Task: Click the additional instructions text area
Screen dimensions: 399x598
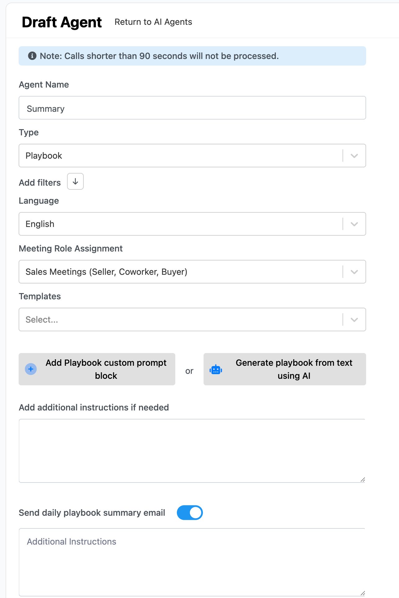Action: [x=192, y=451]
